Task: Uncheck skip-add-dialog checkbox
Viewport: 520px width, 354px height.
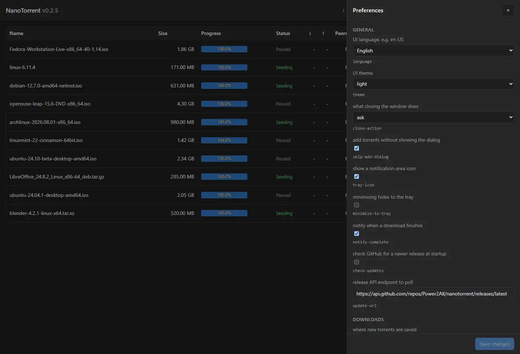Action: click(356, 148)
